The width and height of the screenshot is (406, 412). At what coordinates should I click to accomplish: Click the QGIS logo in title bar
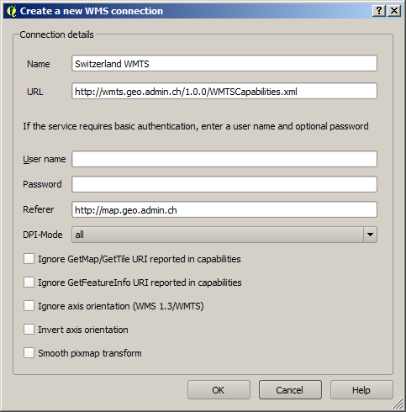coord(11,11)
